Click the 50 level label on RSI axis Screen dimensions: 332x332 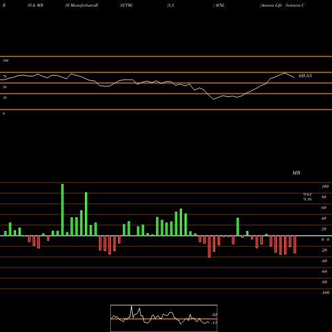pos(5,87)
